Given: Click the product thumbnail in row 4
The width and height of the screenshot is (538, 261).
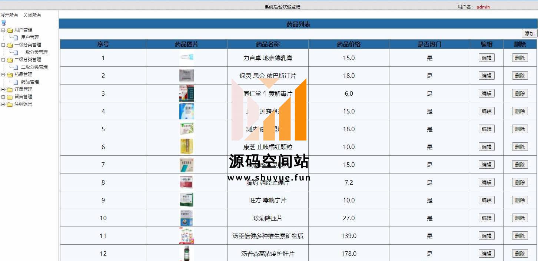Looking at the screenshot, I should point(186,111).
